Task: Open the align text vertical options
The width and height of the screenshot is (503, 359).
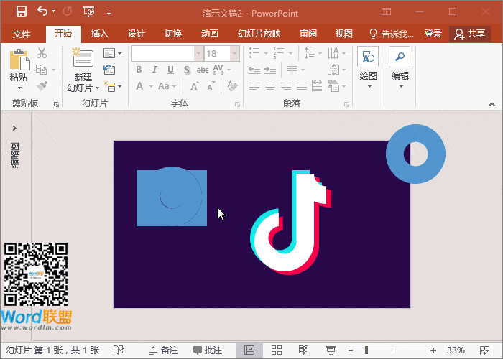Action: tap(336, 70)
